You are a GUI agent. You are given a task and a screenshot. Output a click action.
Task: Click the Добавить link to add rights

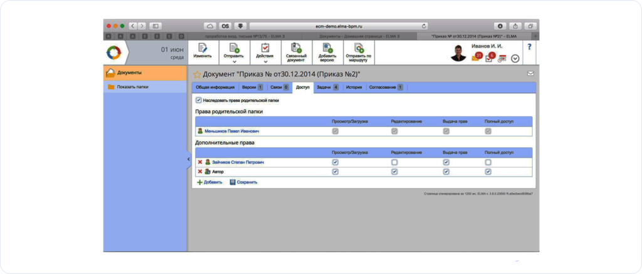tap(209, 182)
